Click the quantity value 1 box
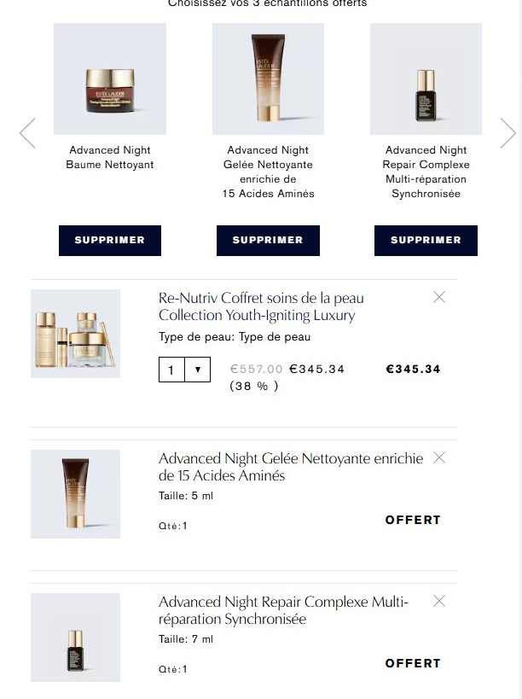Image resolution: width=522 pixels, height=699 pixels. [x=171, y=370]
